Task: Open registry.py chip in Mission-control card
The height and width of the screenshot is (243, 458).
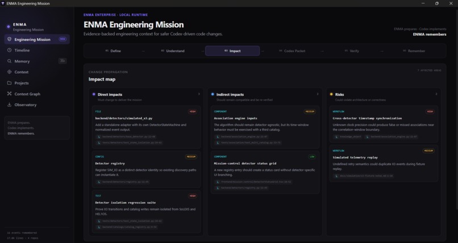Action: click(242, 188)
